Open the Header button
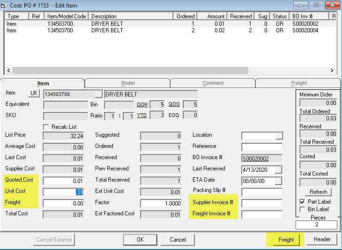Image resolution: width=342 pixels, height=250 pixels. (x=322, y=239)
